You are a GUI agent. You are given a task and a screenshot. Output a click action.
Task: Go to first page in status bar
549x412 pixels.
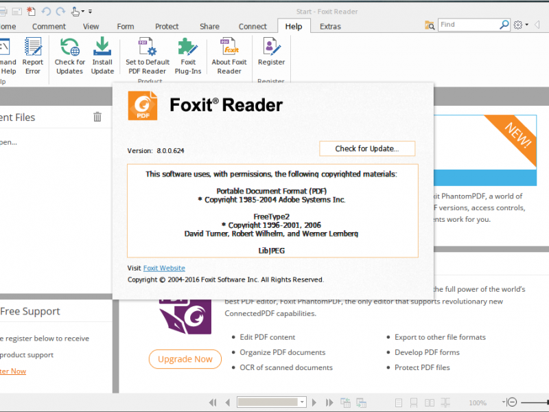[213, 402]
